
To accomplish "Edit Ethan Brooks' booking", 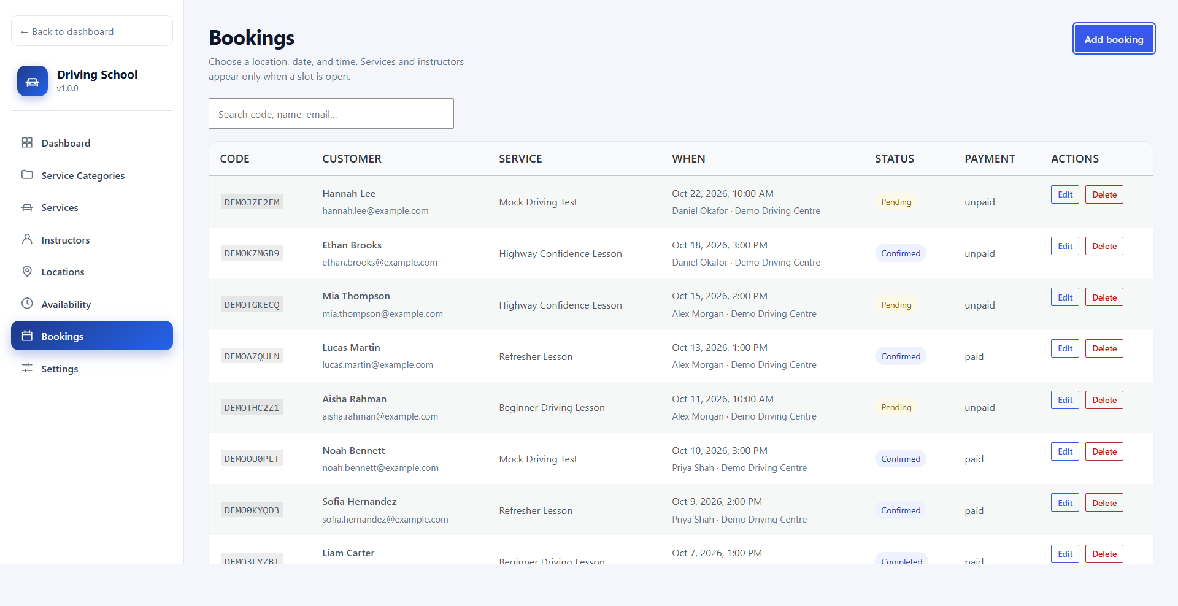I will coord(1064,246).
